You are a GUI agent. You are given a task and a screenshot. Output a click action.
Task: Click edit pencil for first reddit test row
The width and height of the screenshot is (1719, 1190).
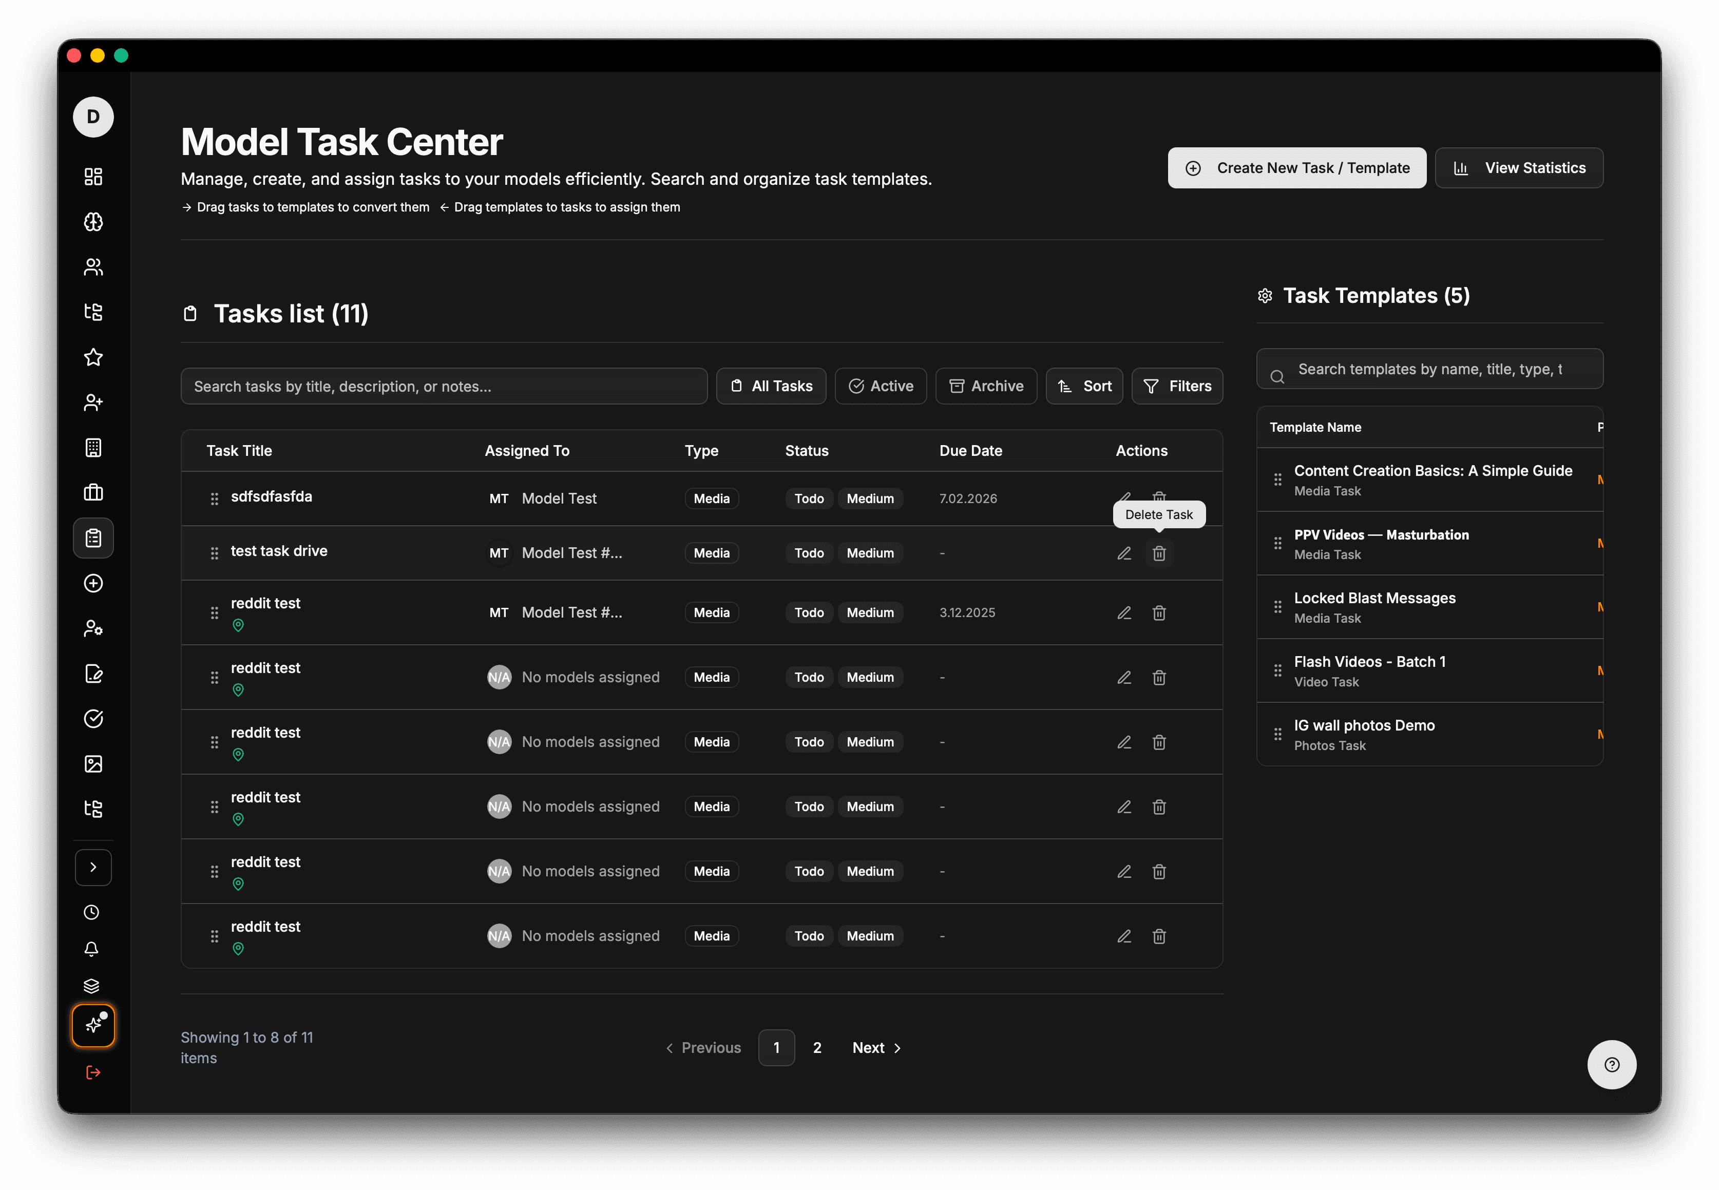[1124, 613]
